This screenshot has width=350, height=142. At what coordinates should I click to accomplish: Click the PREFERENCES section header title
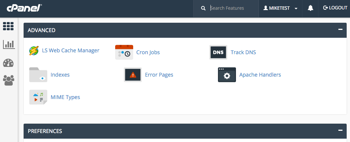pos(45,131)
